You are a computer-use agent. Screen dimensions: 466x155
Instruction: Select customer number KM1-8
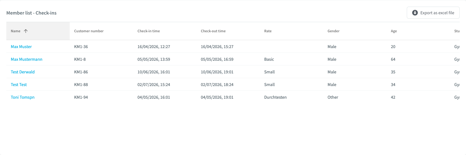80,59
